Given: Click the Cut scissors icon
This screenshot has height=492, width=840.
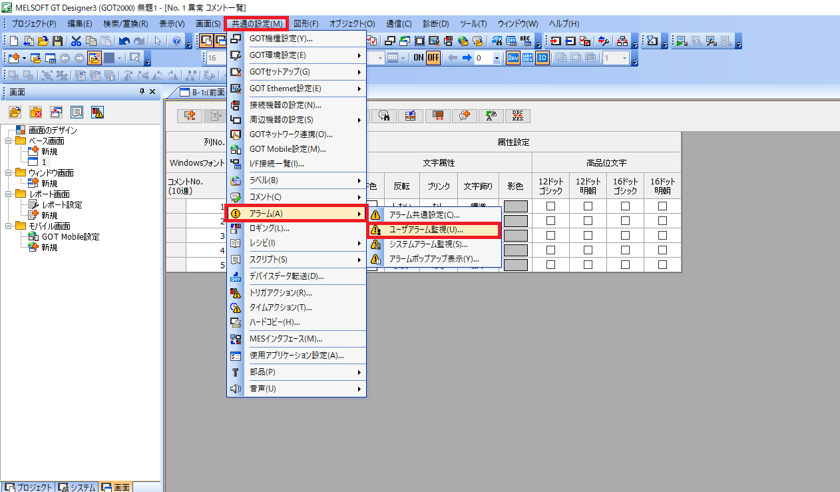Looking at the screenshot, I should [x=76, y=41].
